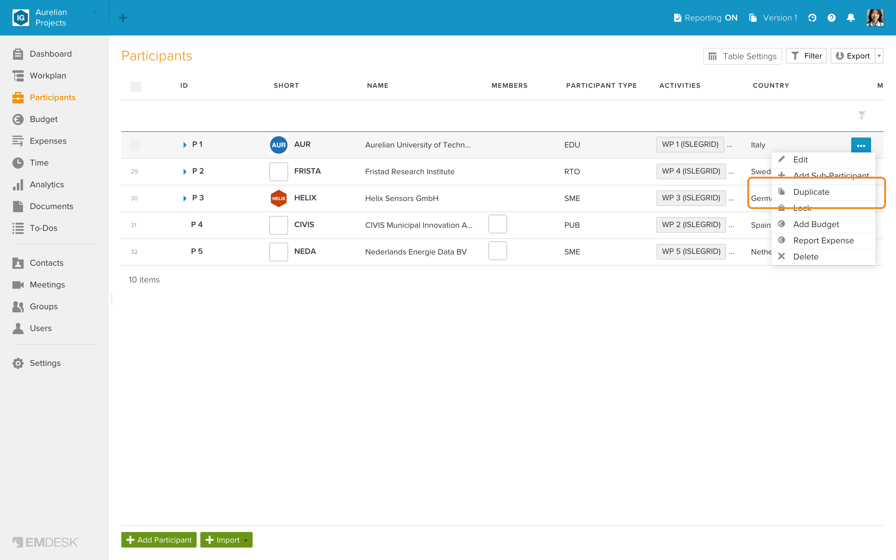Screen dimensions: 896x560
Task: Expand participant P 3 sub-rows
Action: [185, 198]
